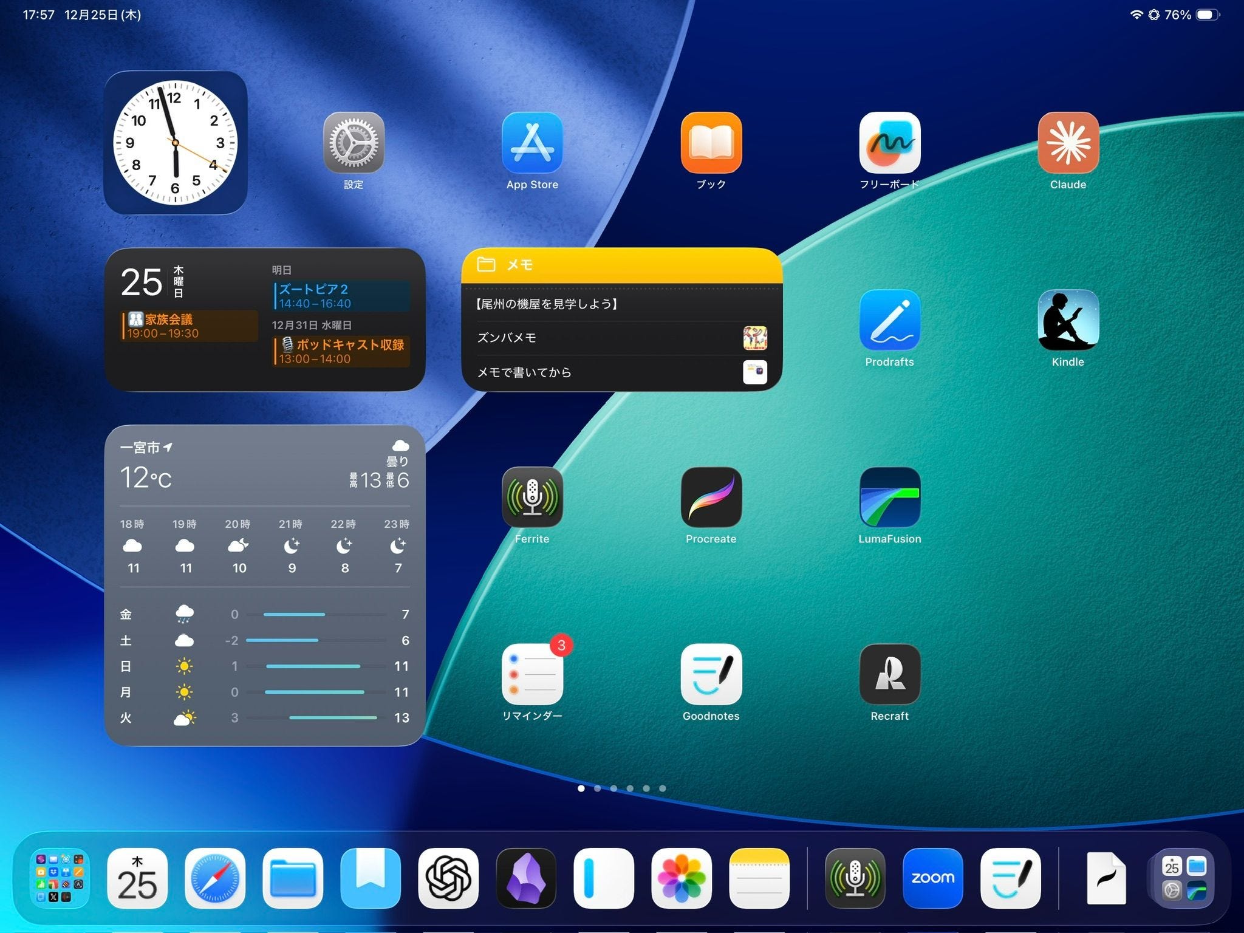Screen dimensions: 1244x933
Task: Open the Reminders app with badge 3
Action: click(532, 674)
